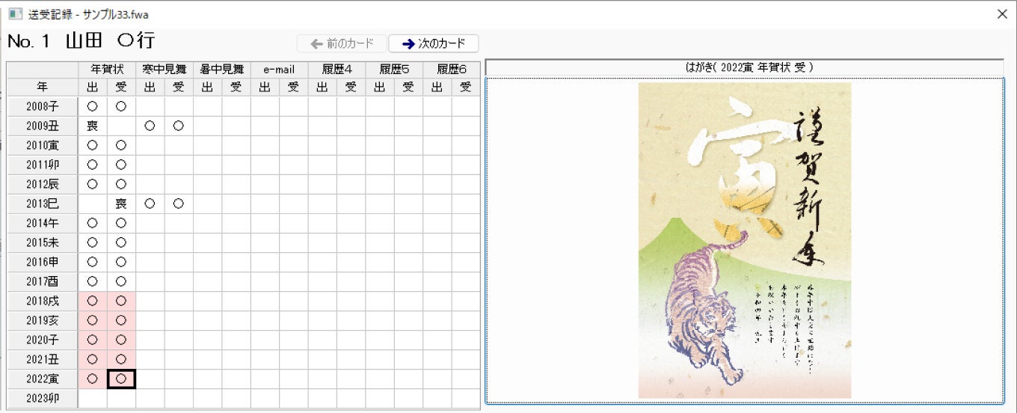
Task: Select the 2023卯 year row
Action: 43,398
